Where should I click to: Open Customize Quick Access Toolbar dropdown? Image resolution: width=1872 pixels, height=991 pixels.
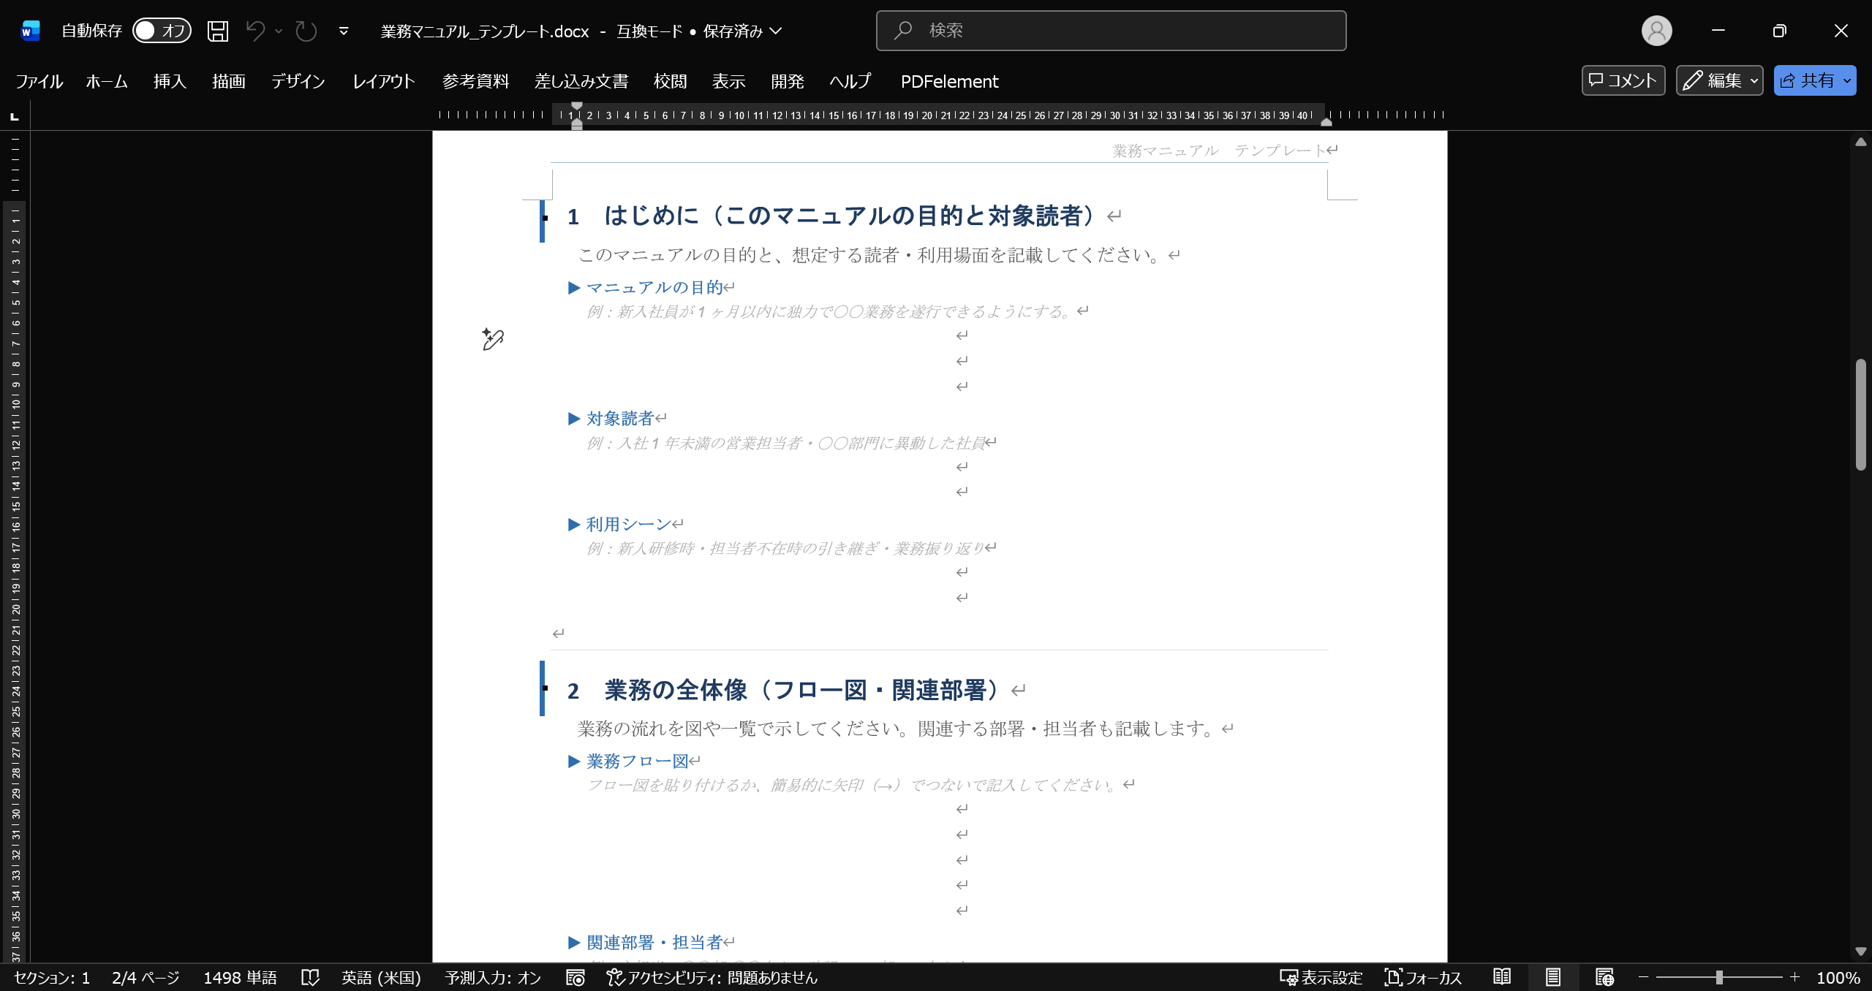344,31
